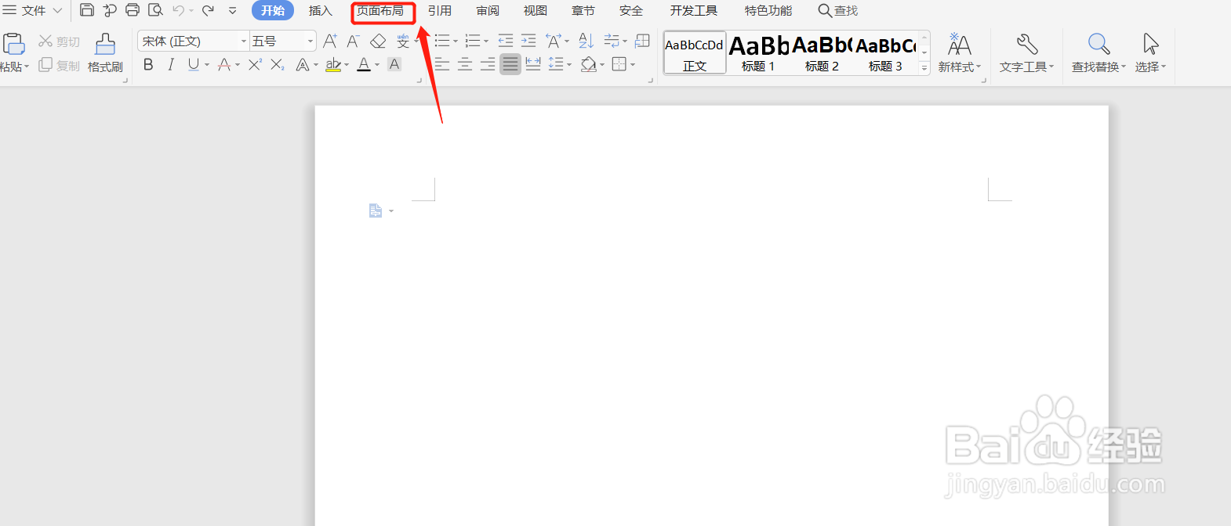This screenshot has height=526, width=1231.
Task: Click the bulleted list icon
Action: [x=442, y=41]
